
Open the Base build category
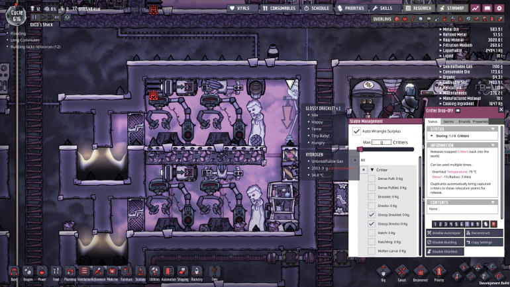(14, 272)
